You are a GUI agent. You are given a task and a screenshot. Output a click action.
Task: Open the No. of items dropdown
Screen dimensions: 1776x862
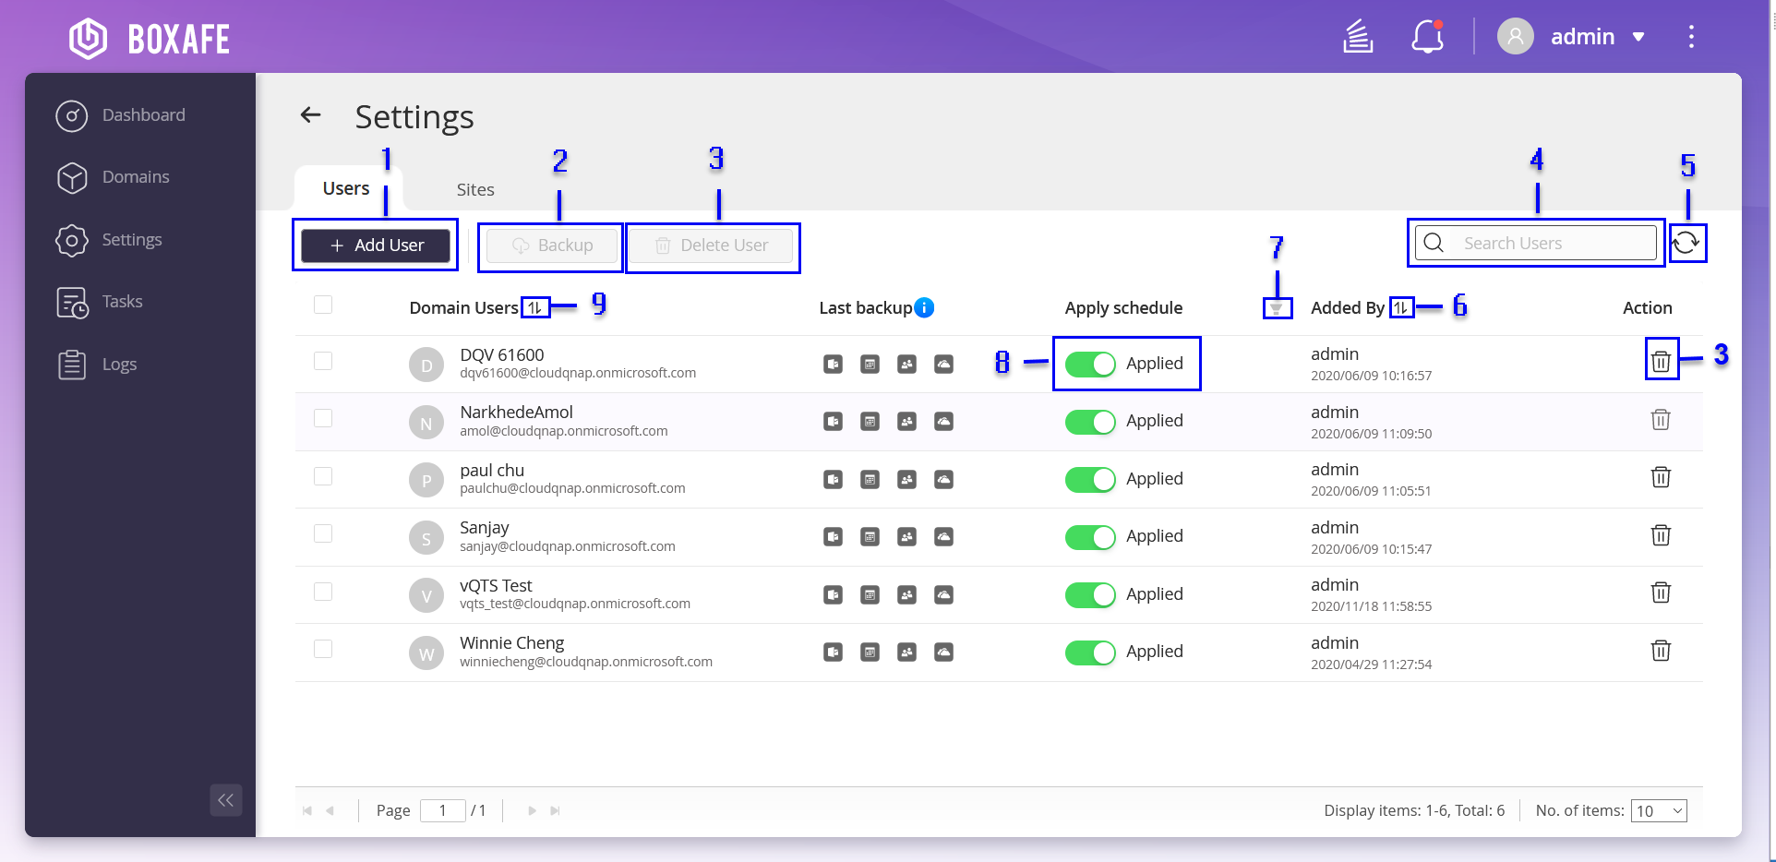1658,811
